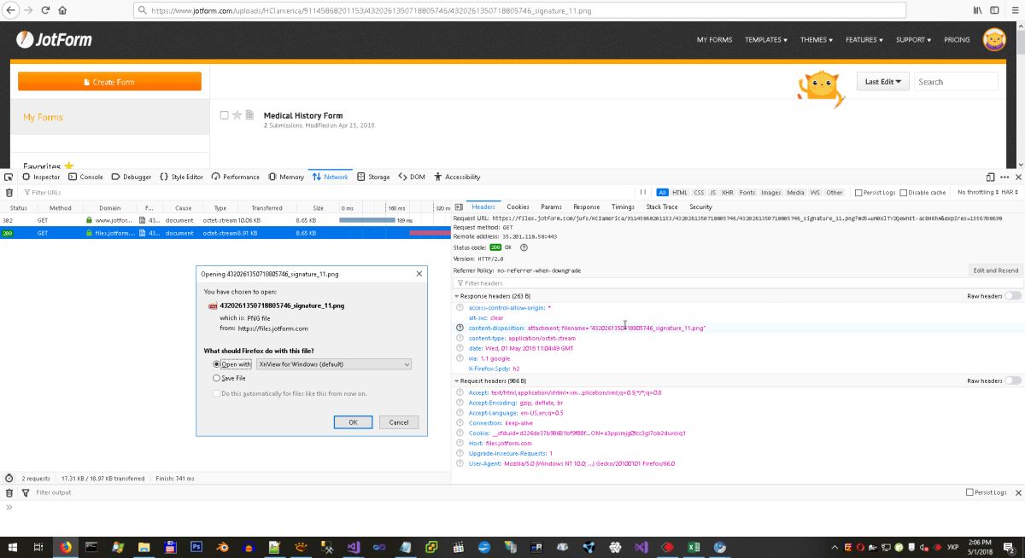Open the Templates menu
The image size is (1025, 558).
pyautogui.click(x=766, y=39)
